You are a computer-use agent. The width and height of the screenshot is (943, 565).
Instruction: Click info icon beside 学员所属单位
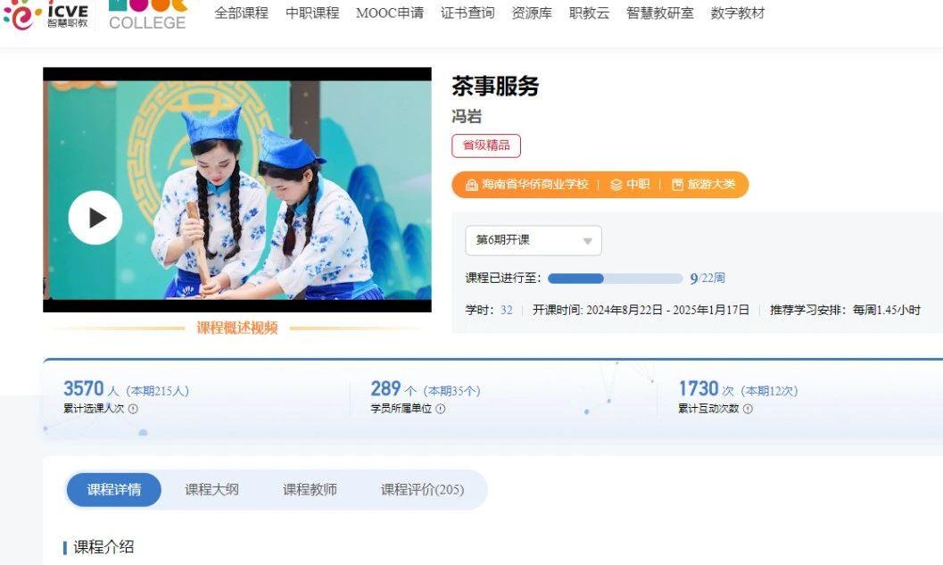tap(440, 409)
